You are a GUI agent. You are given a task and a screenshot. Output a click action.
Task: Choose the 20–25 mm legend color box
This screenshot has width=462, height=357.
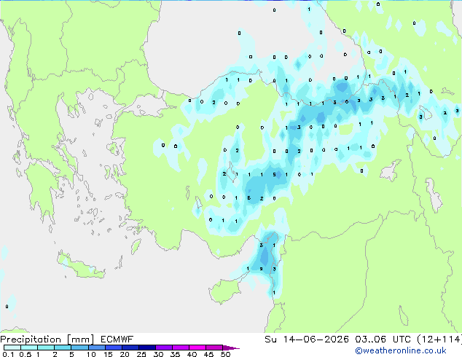tap(130, 348)
